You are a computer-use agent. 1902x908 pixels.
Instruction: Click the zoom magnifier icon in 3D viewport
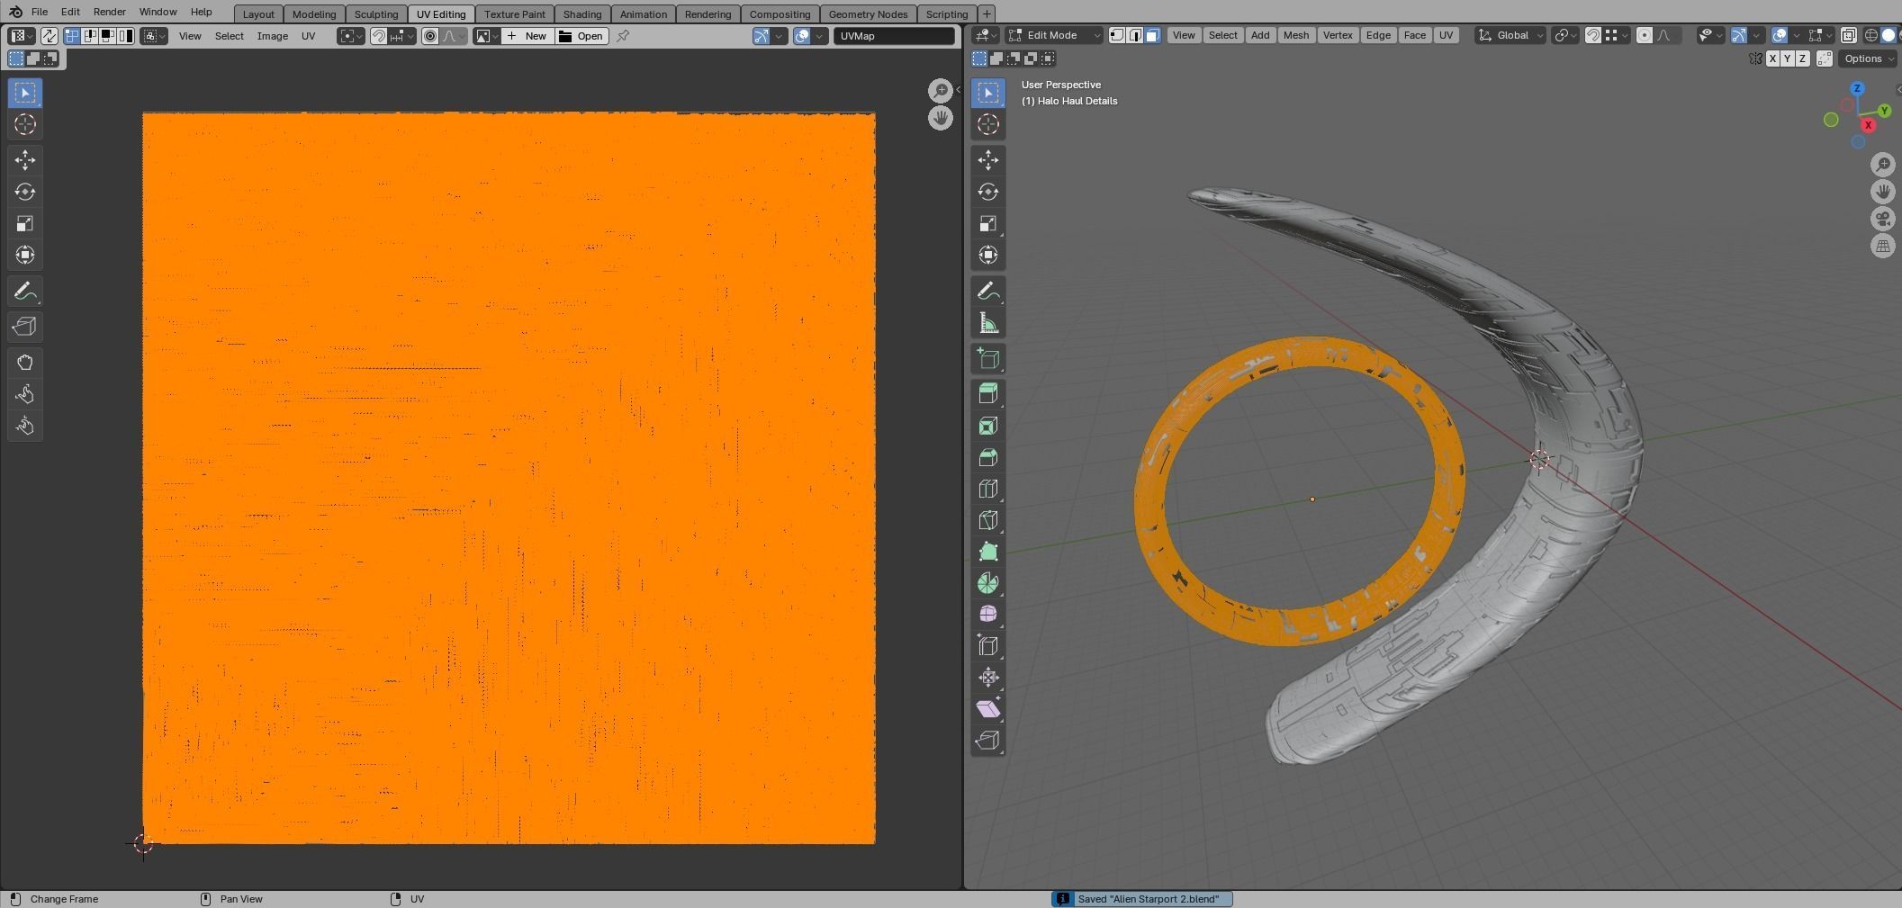(x=1883, y=165)
